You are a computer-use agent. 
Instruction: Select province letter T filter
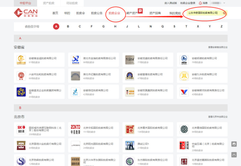click(186, 26)
